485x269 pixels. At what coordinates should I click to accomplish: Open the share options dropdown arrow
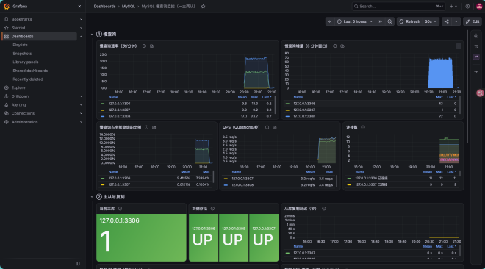click(x=456, y=21)
